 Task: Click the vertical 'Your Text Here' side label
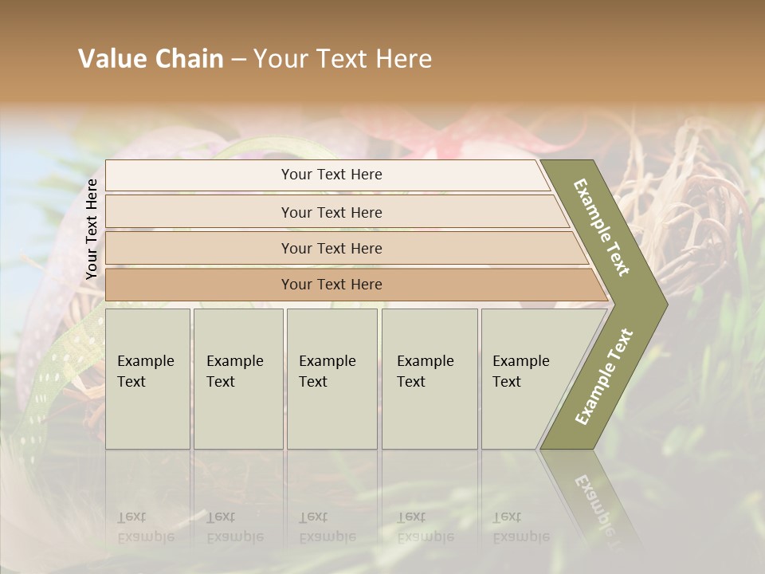click(x=92, y=229)
